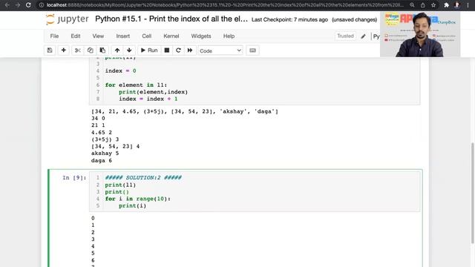475x267 pixels.
Task: Paste cells below icon
Action: click(x=102, y=50)
